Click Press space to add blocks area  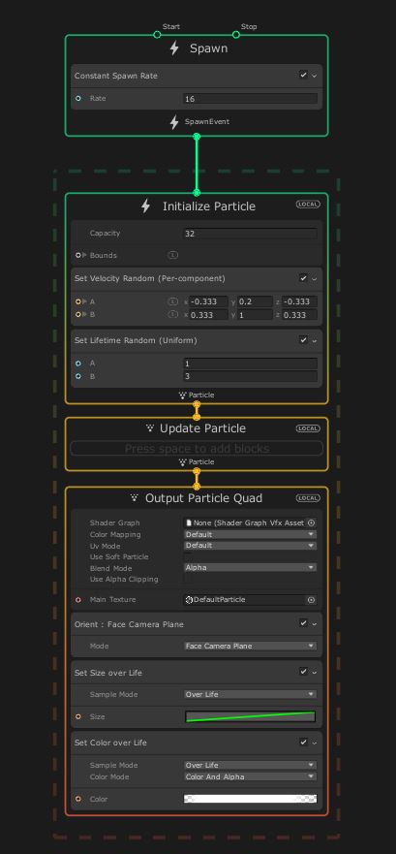click(197, 448)
